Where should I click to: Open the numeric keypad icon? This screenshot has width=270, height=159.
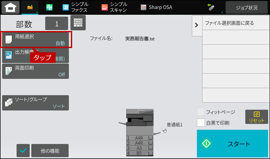coord(78,23)
